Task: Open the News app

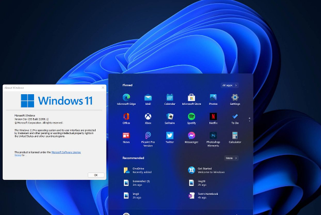Action: coord(126,137)
